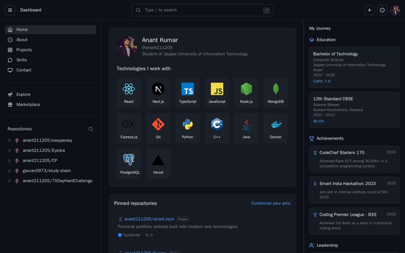Select the Express.js technology icon

[129, 124]
